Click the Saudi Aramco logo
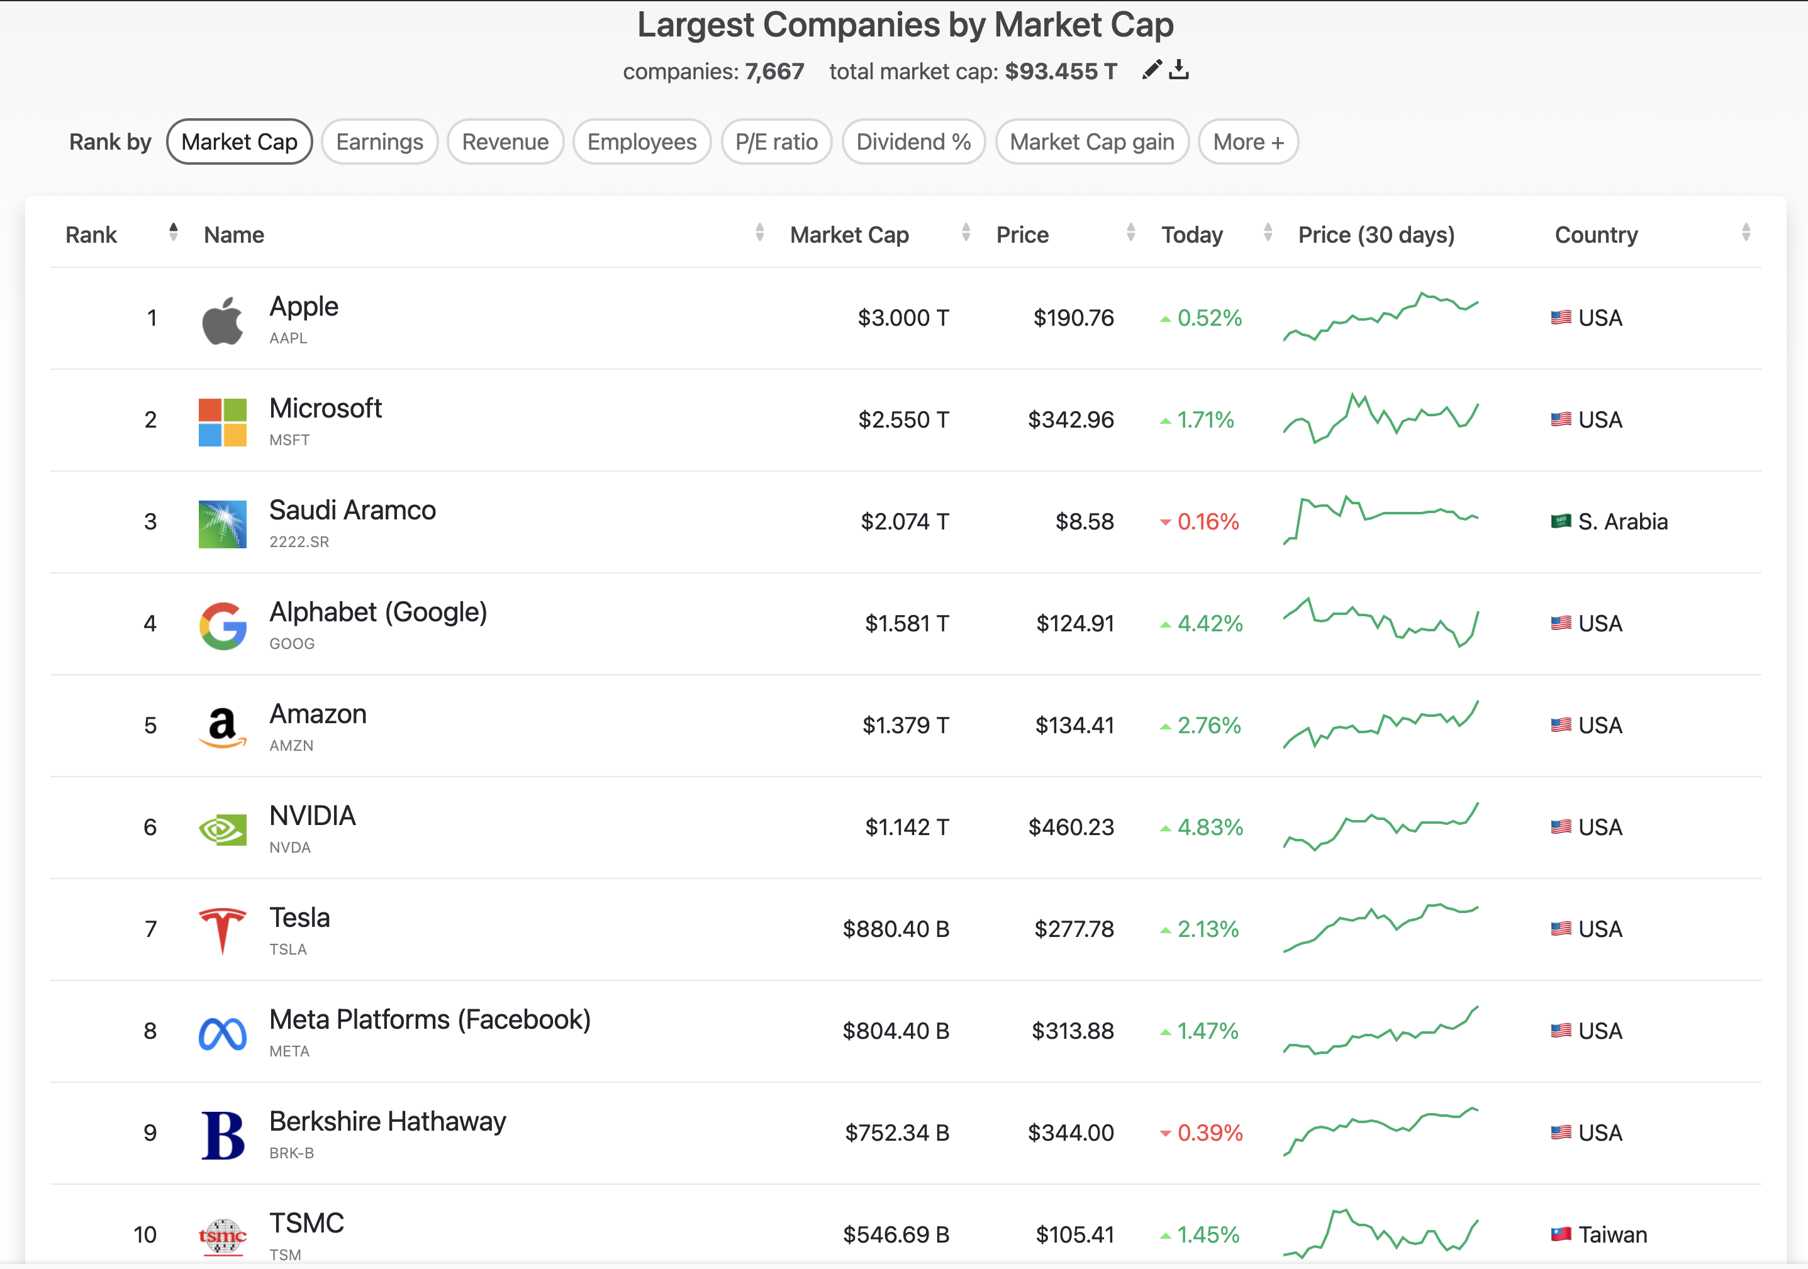 222,523
